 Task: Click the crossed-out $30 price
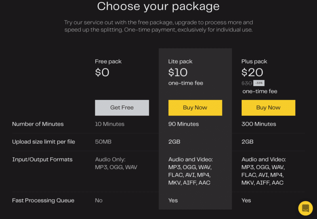pos(247,83)
